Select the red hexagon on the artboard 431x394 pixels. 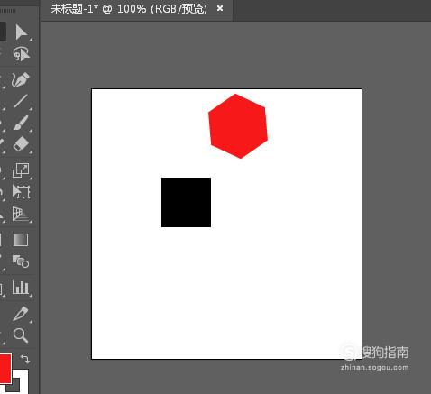[238, 126]
